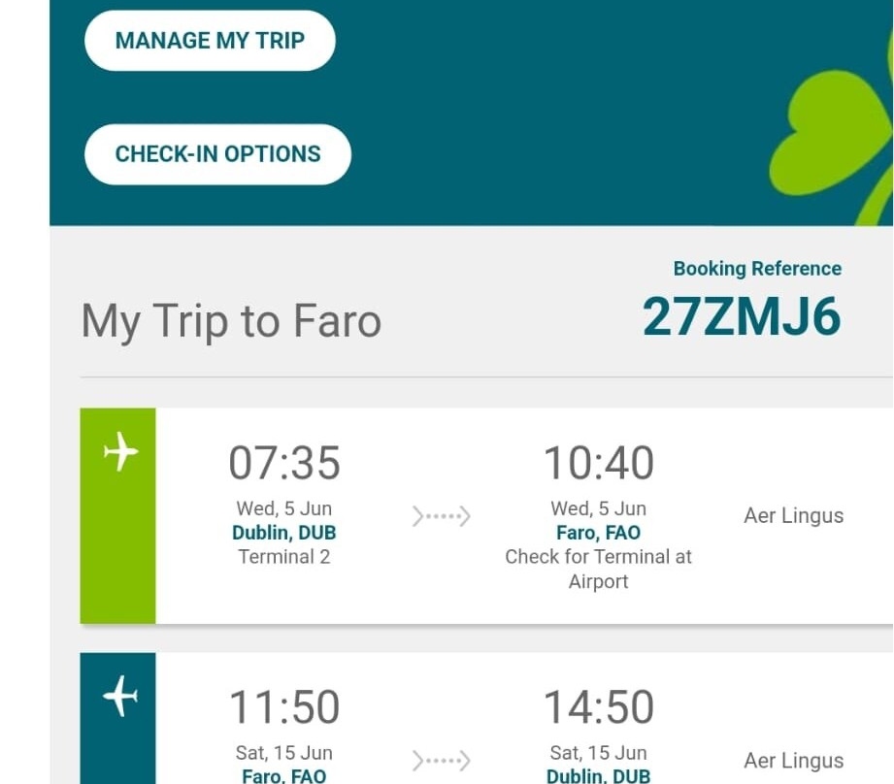Click Aer Lingus on outbound flight
The height and width of the screenshot is (784, 894).
click(x=793, y=516)
